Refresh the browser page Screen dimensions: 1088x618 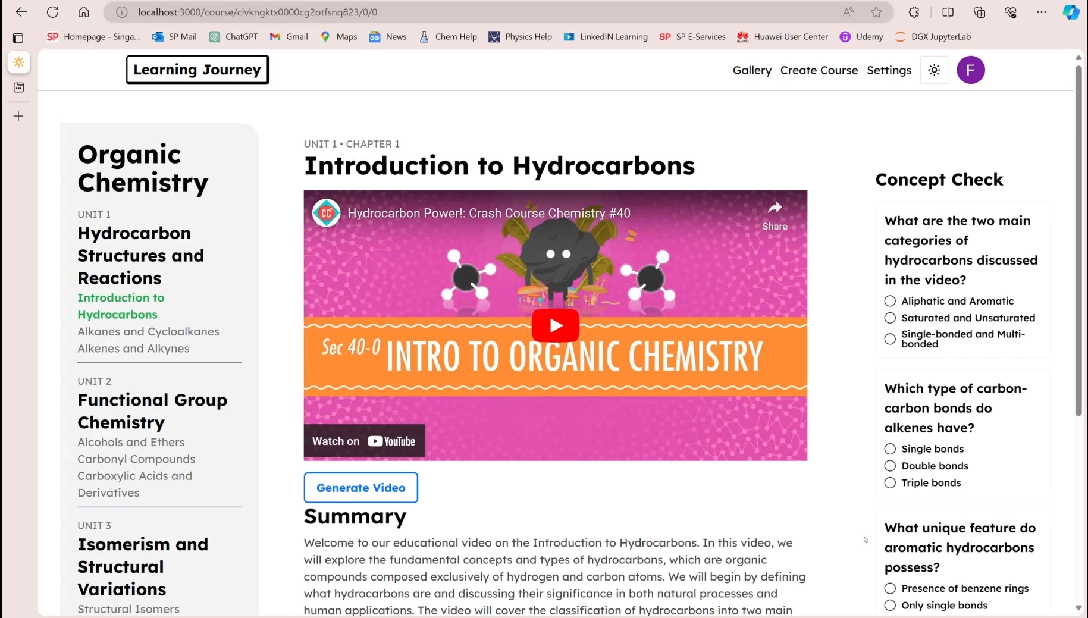pos(53,12)
